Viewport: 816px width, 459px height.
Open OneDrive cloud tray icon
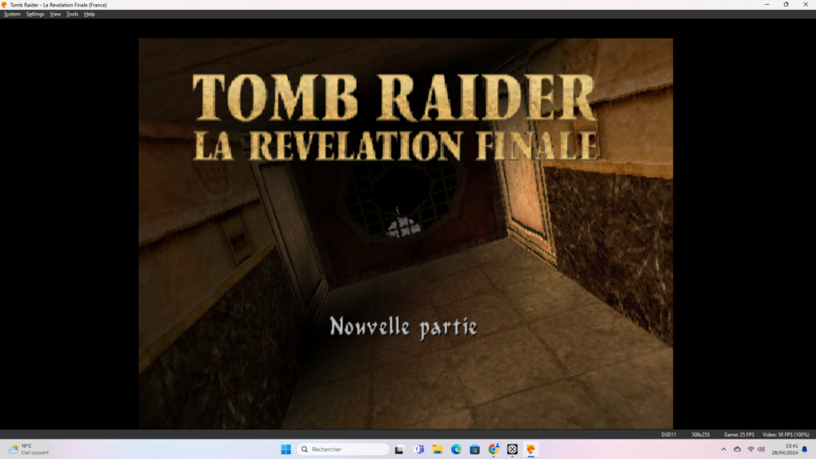point(737,449)
